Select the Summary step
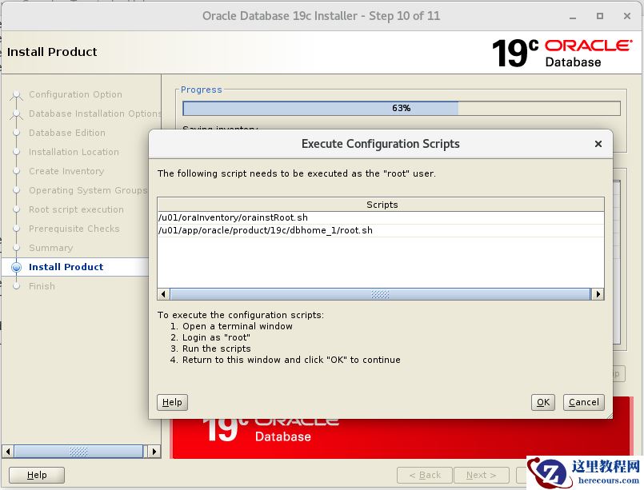The image size is (644, 490). coord(51,248)
